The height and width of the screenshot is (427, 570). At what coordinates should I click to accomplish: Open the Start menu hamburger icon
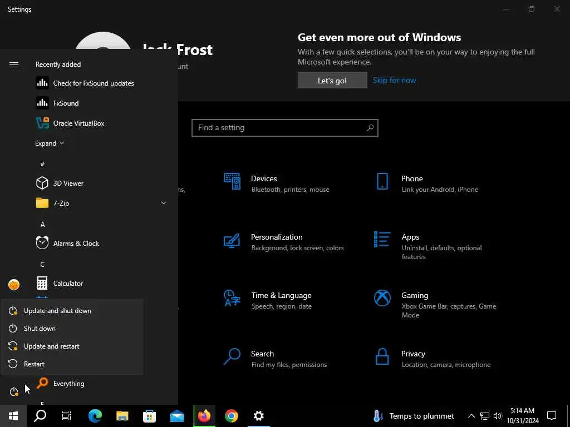(x=14, y=64)
